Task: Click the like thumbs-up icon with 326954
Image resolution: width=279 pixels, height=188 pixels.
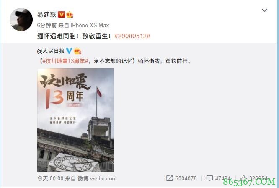Action: pyautogui.click(x=243, y=178)
